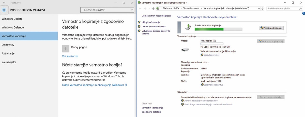
Task: Open Domača stran nadzorne plošče link
Action: 157,16
